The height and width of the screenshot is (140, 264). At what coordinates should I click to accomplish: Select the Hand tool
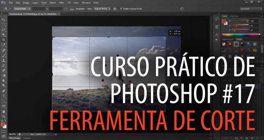[3, 112]
